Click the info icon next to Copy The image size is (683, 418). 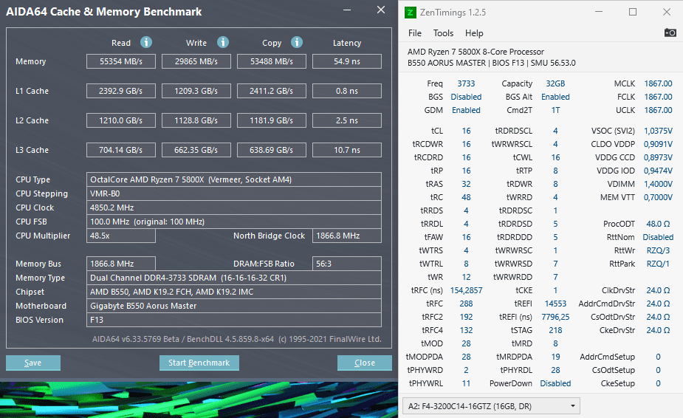tap(297, 42)
